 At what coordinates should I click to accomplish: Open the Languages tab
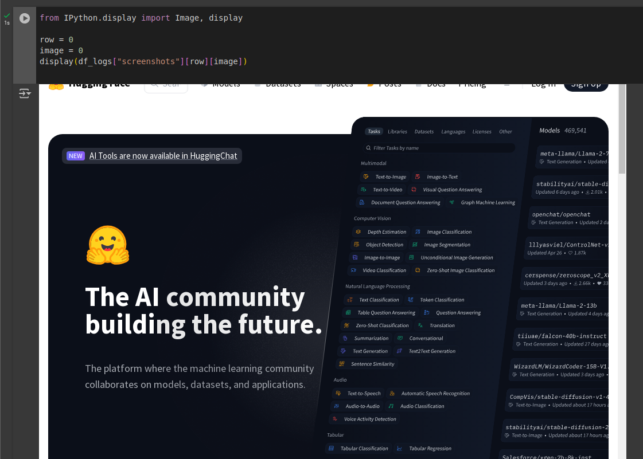[x=453, y=132]
